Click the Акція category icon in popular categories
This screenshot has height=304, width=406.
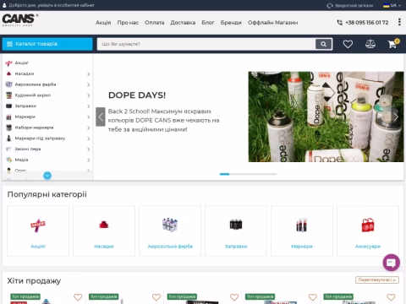point(38,225)
